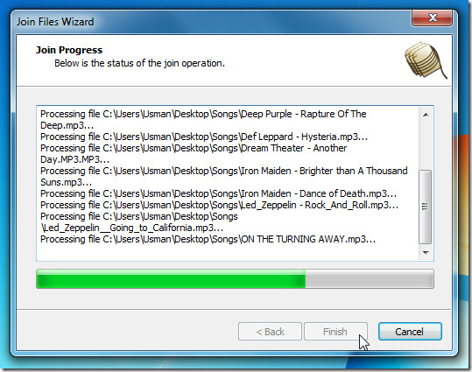Click the log scrollbar thumb
The image size is (472, 372).
click(x=425, y=207)
